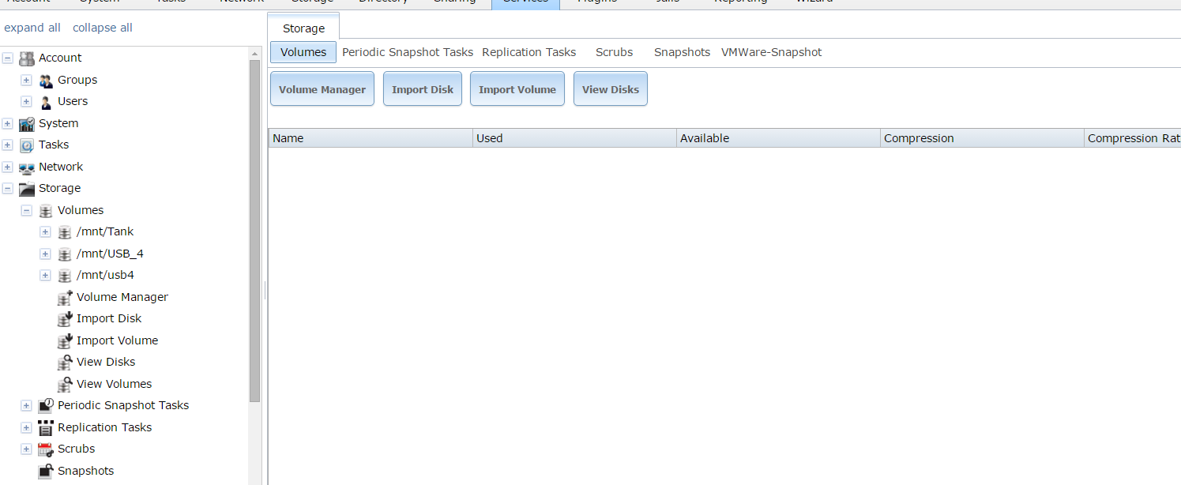Switch to the Volumes sub-tab

303,52
